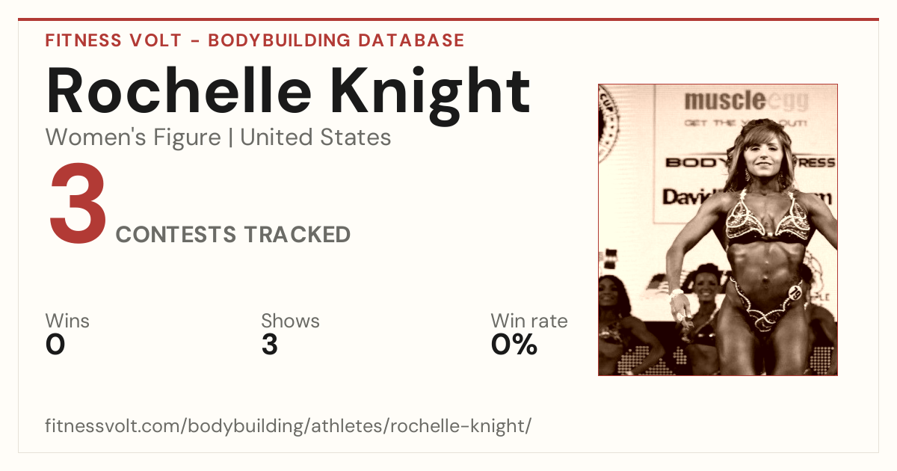This screenshot has width=897, height=471.
Task: Click the Shows label
Action: pyautogui.click(x=290, y=321)
